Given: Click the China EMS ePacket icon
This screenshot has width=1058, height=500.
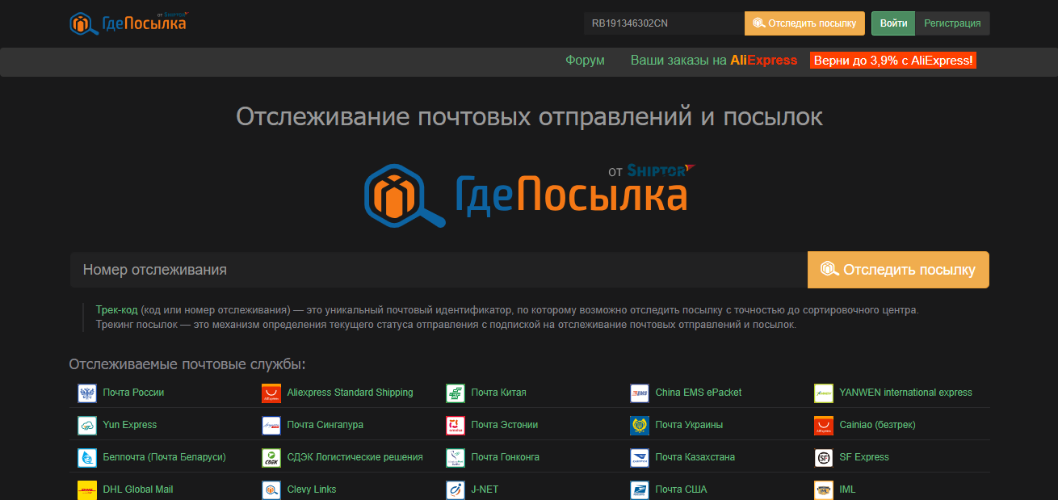Looking at the screenshot, I should tap(640, 393).
